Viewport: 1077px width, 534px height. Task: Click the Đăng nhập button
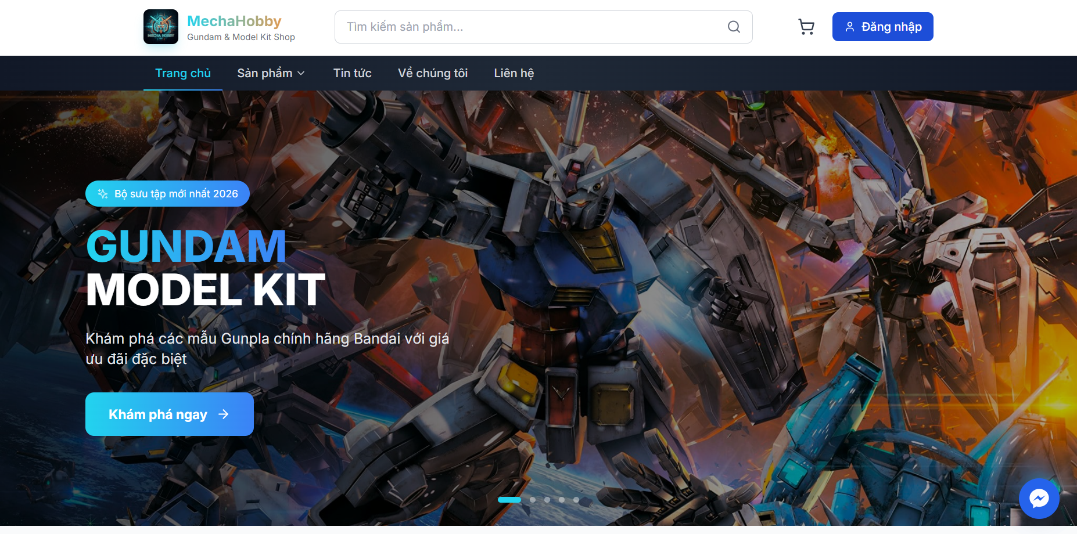pos(882,26)
